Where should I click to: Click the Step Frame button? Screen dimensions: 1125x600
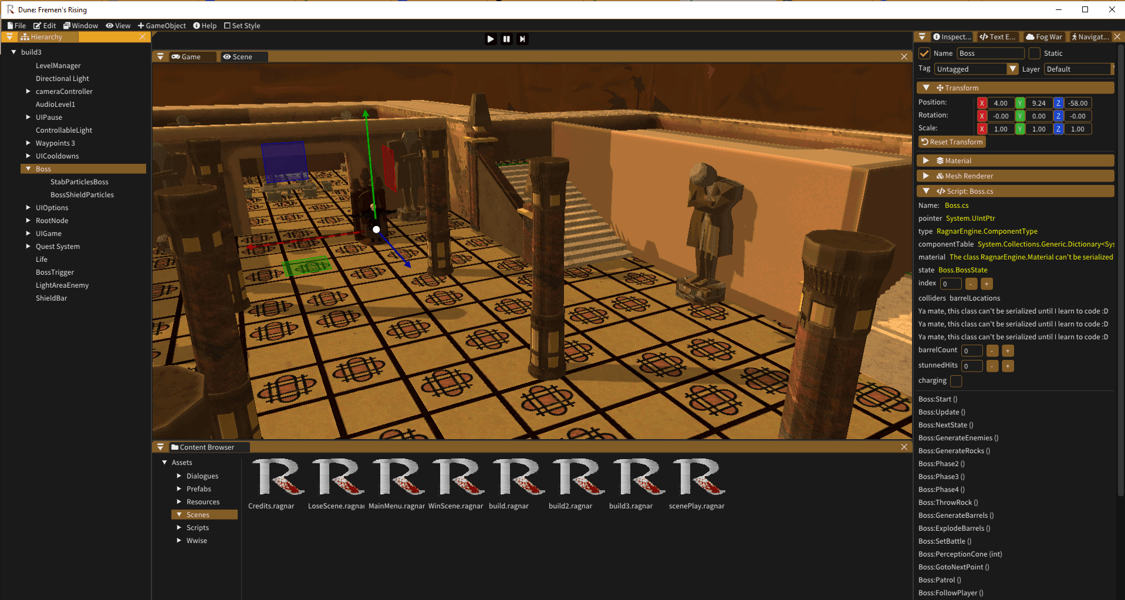pyautogui.click(x=522, y=39)
